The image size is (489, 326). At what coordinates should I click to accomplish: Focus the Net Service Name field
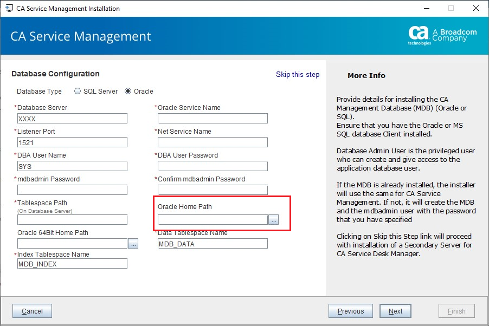[213, 142]
